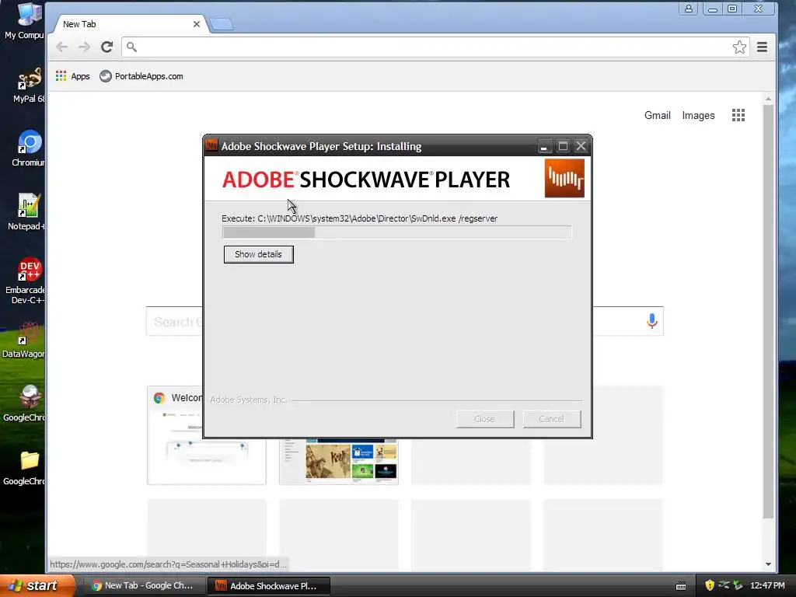This screenshot has height=597, width=796.
Task: Click the security shield tray icon
Action: click(710, 585)
